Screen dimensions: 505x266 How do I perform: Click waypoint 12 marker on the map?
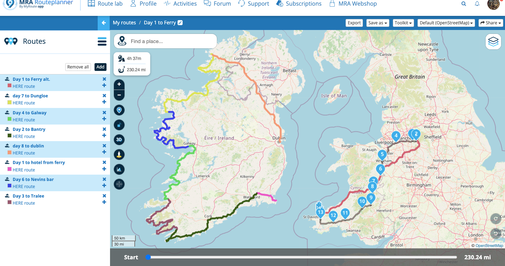333,216
